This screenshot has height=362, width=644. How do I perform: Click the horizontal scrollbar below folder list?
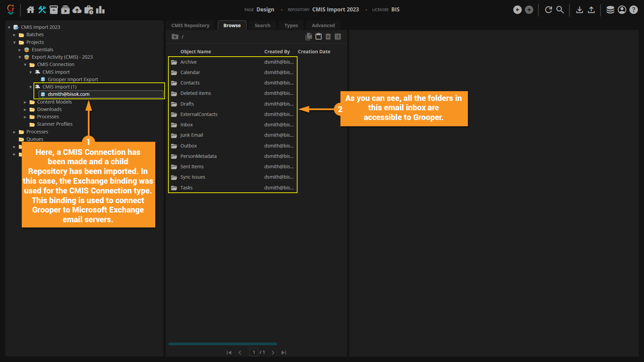click(x=222, y=344)
